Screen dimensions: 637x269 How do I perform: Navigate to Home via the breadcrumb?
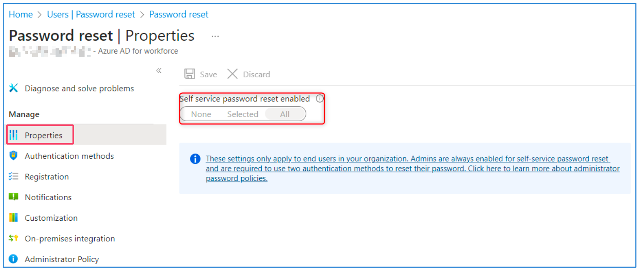click(21, 14)
